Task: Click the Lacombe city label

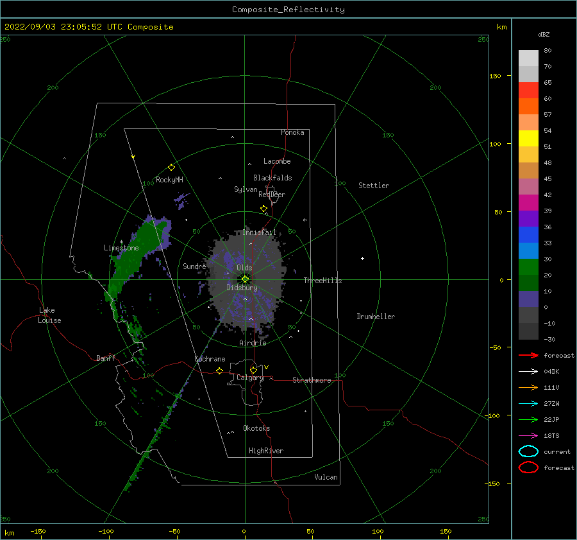Action: [x=277, y=161]
